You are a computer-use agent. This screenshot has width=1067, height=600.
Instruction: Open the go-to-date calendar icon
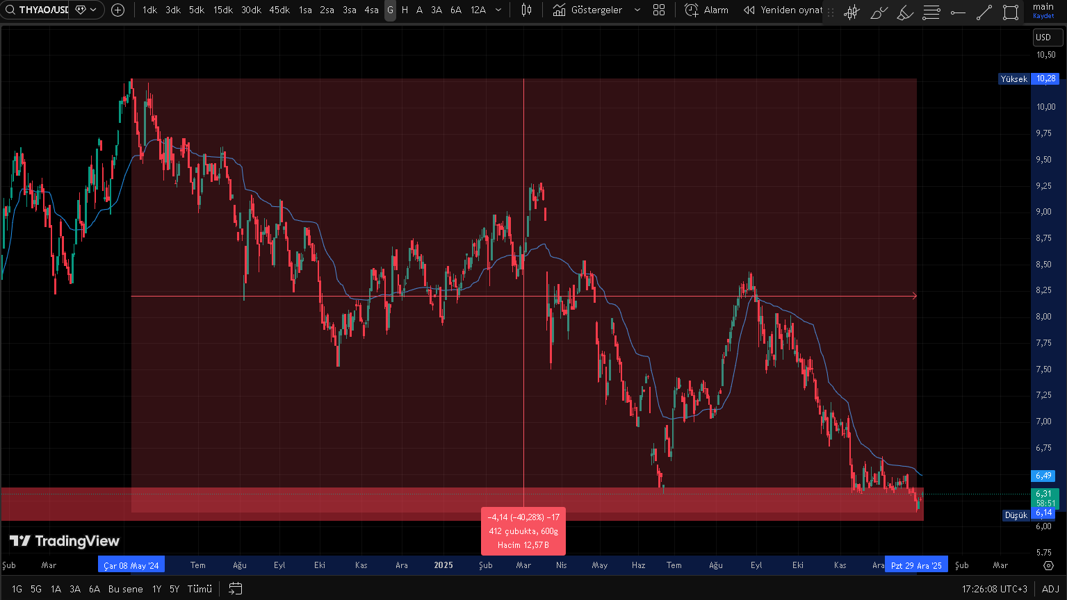[x=236, y=589]
